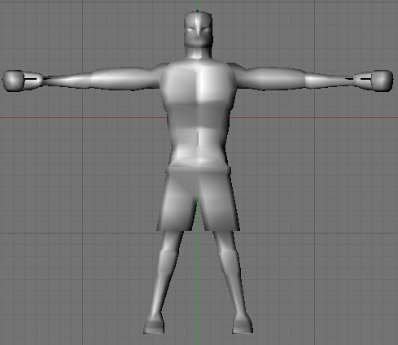This screenshot has height=345, width=398.
Task: Click the fist on the left side
Action: pyautogui.click(x=14, y=81)
